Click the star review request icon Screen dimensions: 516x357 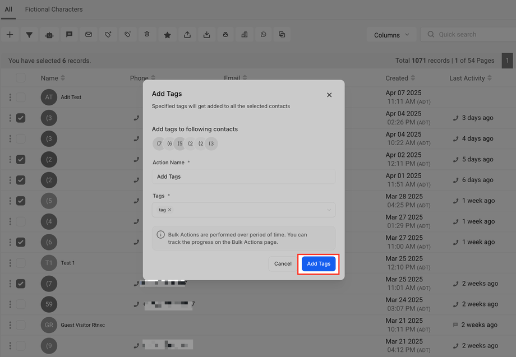tap(168, 35)
